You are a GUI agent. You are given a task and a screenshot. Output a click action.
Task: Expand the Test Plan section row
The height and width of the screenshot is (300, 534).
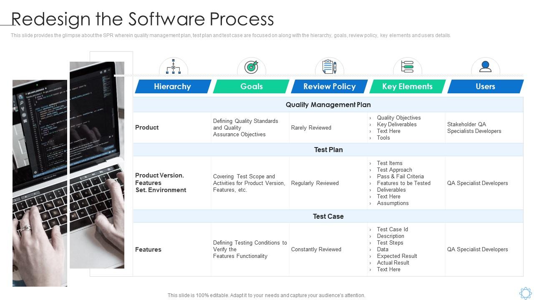pyautogui.click(x=328, y=150)
